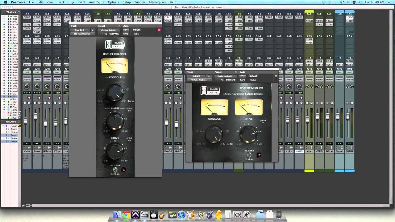Open Cyberduck yellow duck icon in Dock
The height and width of the screenshot is (222, 395).
click(x=219, y=215)
